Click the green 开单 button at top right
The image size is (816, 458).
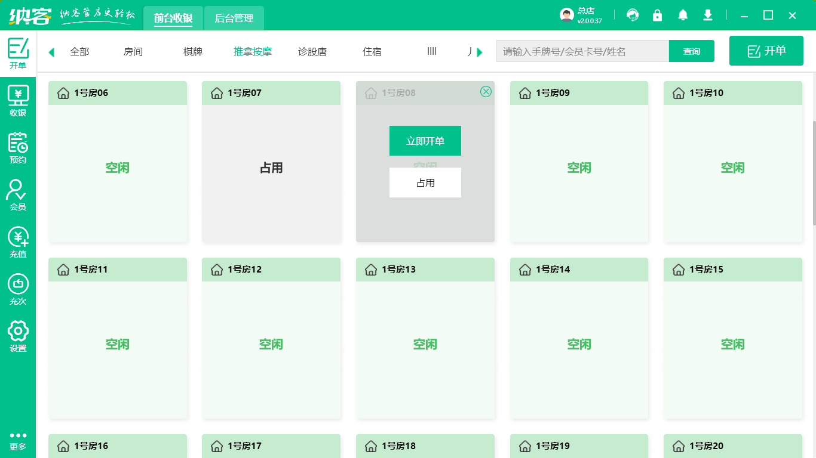click(766, 51)
